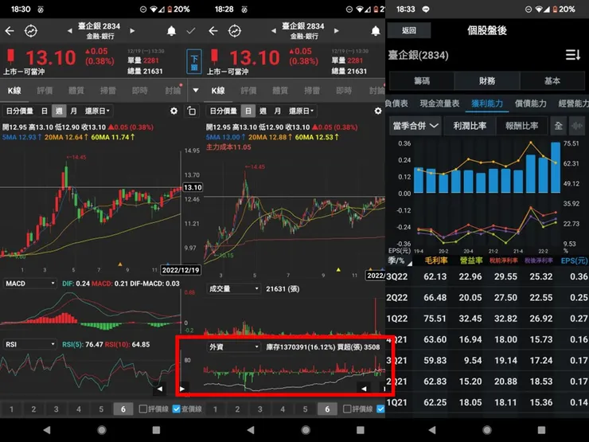This screenshot has width=589, height=442.
Task: Go to next stock on middle screen
Action: pyautogui.click(x=336, y=31)
